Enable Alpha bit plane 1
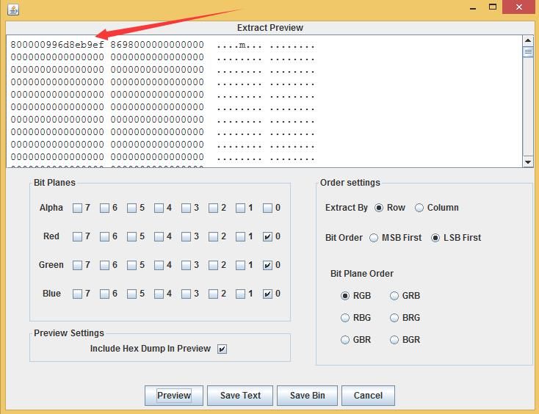 click(x=240, y=208)
